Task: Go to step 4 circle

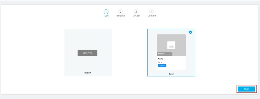Action: point(152,12)
